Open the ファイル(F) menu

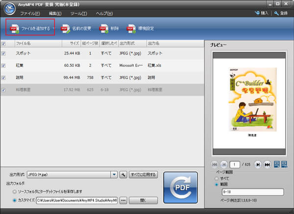[x=31, y=13]
